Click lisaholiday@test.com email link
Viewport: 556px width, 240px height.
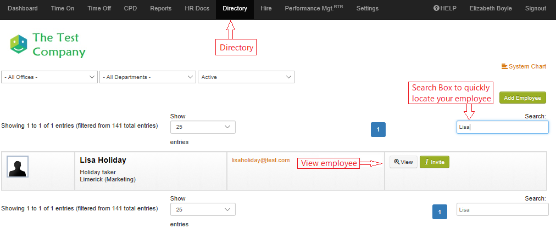260,160
